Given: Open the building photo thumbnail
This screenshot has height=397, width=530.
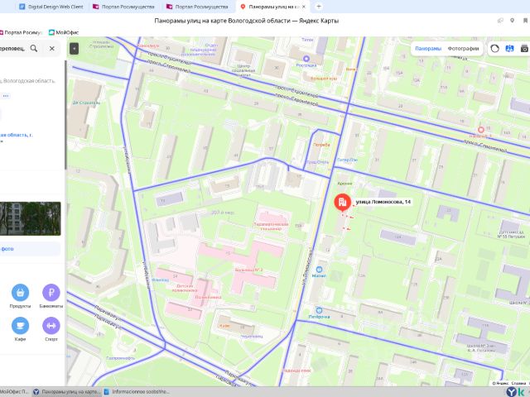Looking at the screenshot, I should coord(31,218).
